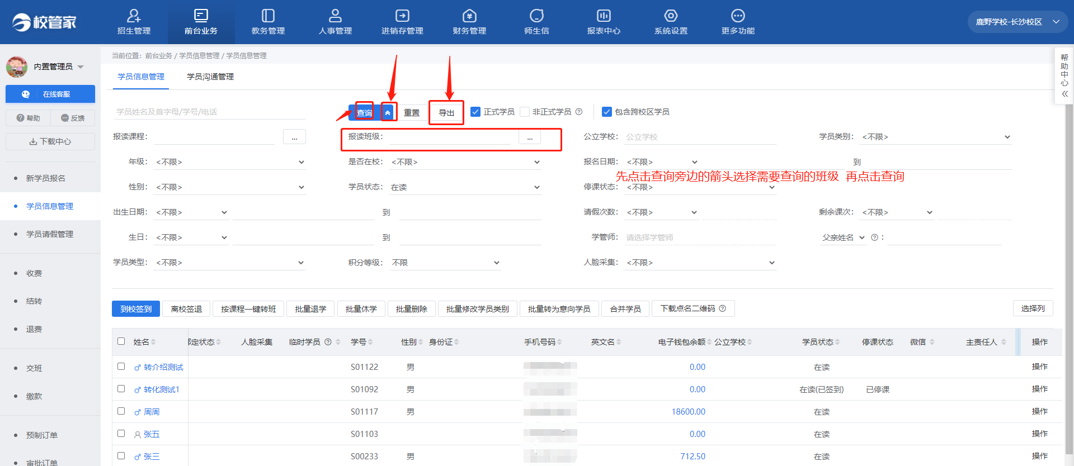Click wallet balance 18600.00

[x=689, y=412]
